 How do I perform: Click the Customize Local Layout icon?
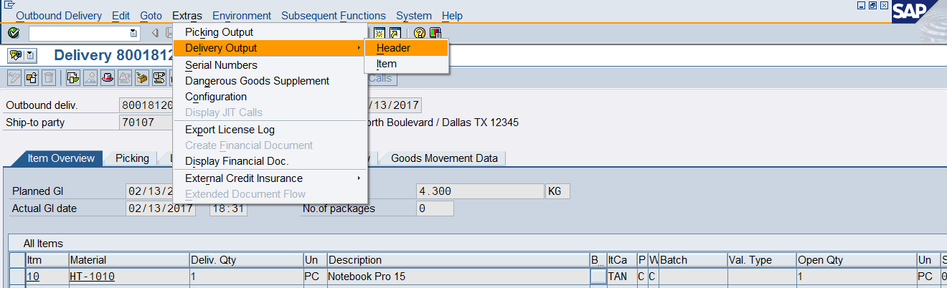[x=435, y=33]
